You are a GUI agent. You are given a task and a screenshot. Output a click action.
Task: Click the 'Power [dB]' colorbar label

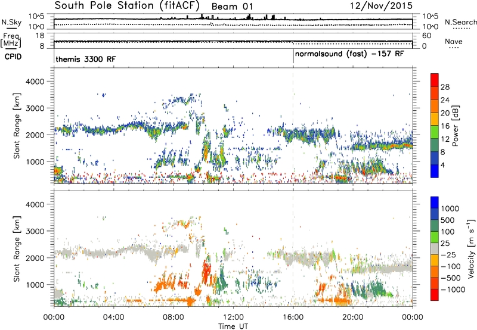click(455, 126)
